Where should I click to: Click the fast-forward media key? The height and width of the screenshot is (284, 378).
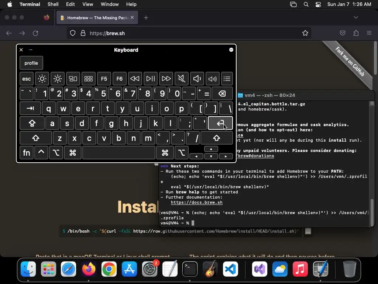click(x=166, y=79)
